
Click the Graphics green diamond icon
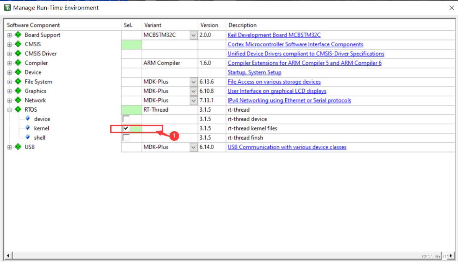tap(18, 91)
